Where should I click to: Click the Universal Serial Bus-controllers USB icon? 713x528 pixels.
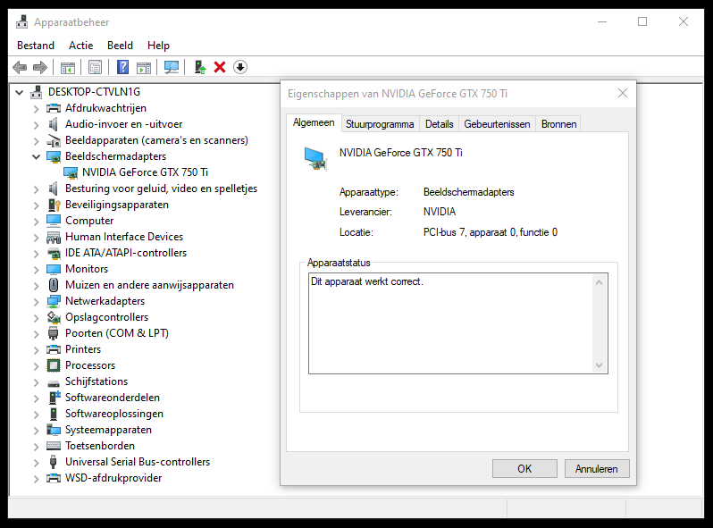click(54, 462)
